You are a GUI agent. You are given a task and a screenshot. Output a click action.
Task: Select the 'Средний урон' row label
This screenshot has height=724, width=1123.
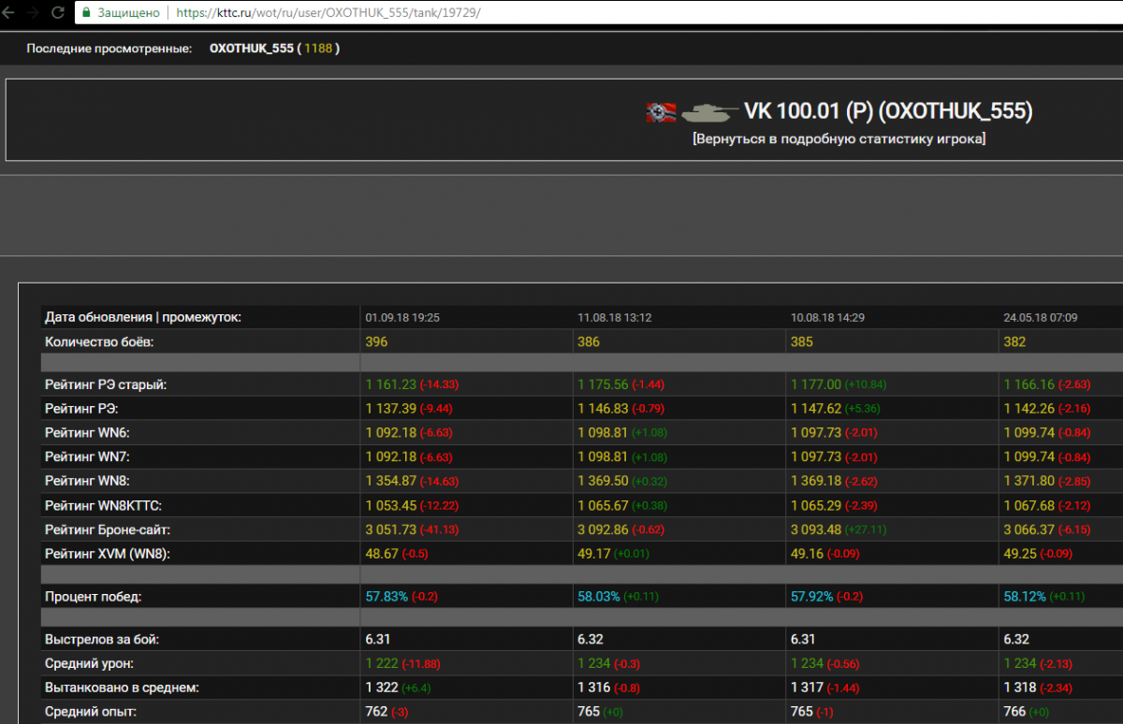tap(89, 663)
